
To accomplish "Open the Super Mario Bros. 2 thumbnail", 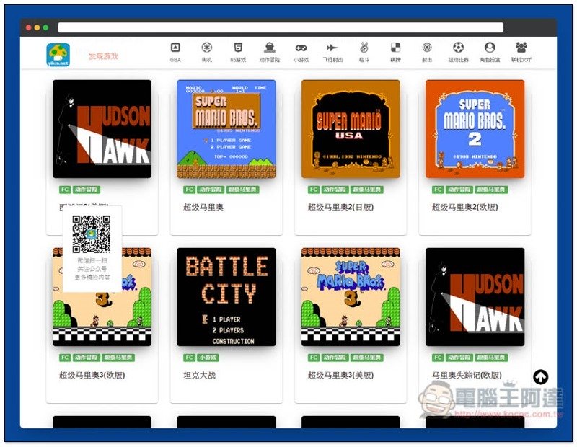I will click(475, 129).
